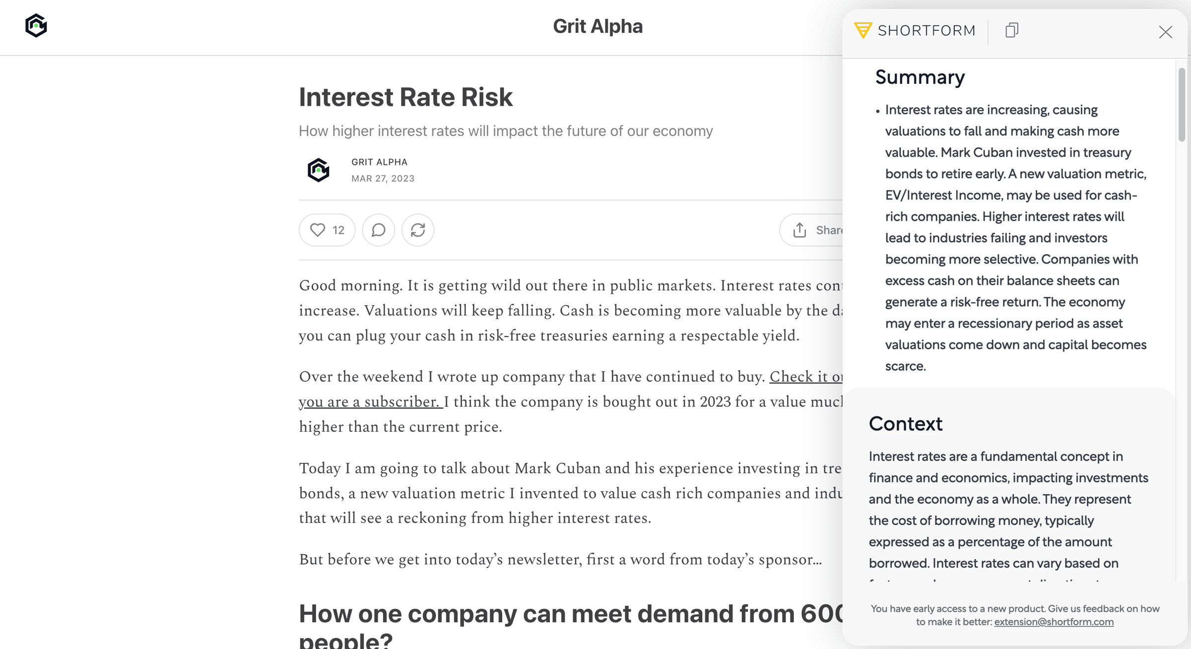Image resolution: width=1191 pixels, height=649 pixels.
Task: Restack the post using the circular arrows icon
Action: click(418, 230)
